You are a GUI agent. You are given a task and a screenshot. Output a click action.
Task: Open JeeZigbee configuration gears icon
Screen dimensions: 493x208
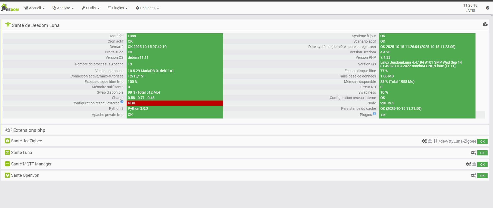[424, 141]
